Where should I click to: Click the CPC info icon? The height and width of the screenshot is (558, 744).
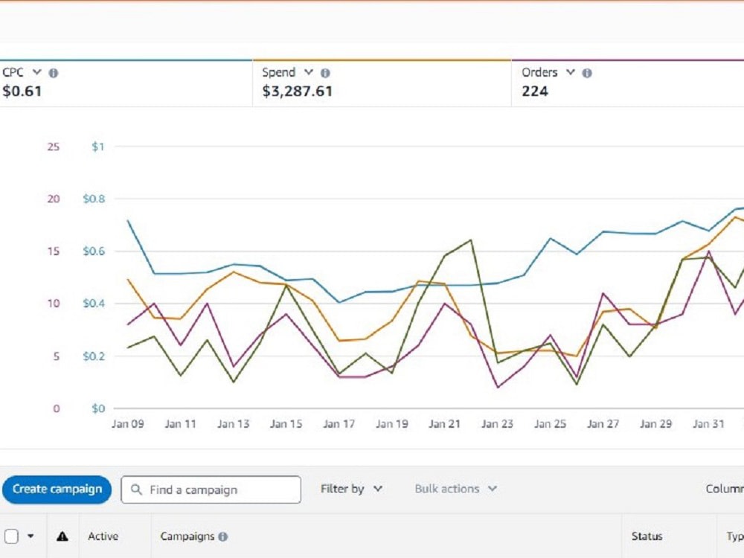click(54, 73)
